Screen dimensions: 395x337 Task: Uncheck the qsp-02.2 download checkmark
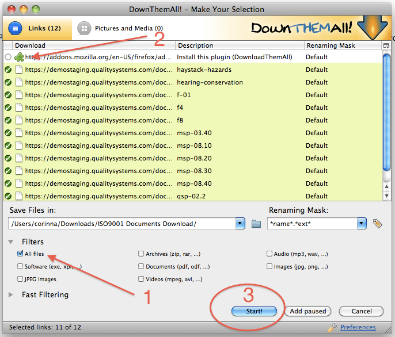point(8,196)
